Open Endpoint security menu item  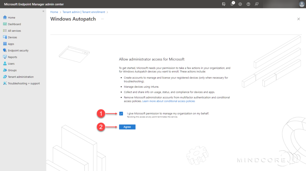(x=18, y=50)
